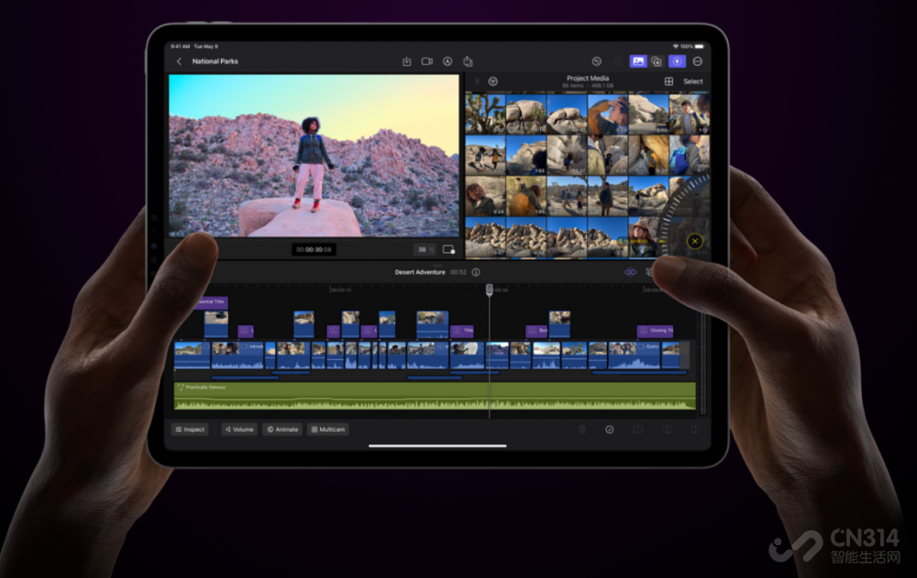Tap the Wi-Fi status icon
The width and height of the screenshot is (917, 578).
[x=676, y=46]
